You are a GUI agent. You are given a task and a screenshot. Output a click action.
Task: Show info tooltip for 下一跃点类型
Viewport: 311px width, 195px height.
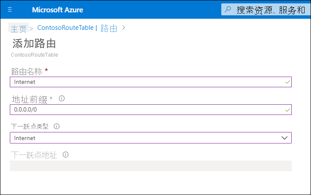[56, 126]
